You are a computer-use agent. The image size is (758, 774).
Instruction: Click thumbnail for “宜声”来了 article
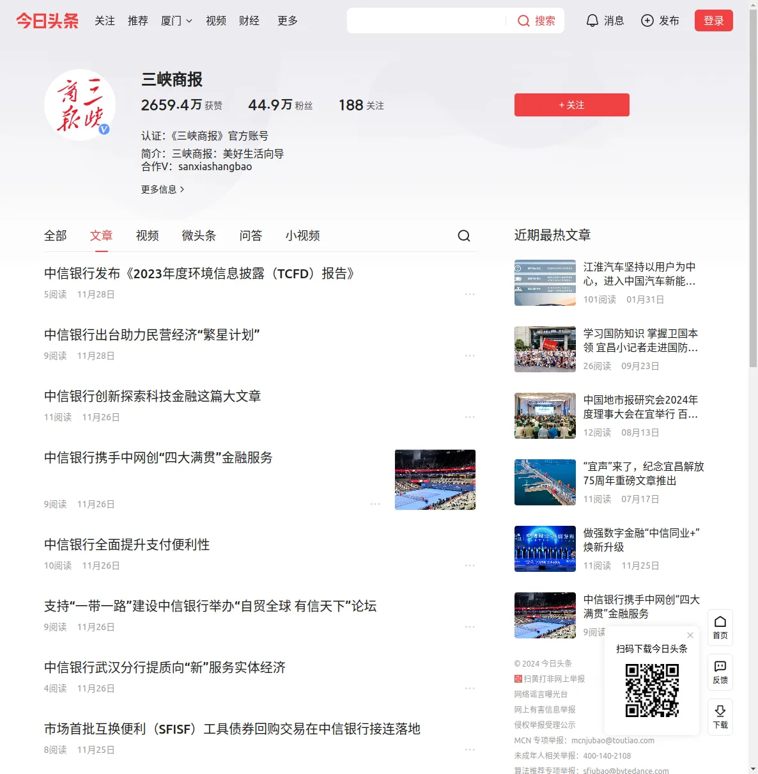545,482
